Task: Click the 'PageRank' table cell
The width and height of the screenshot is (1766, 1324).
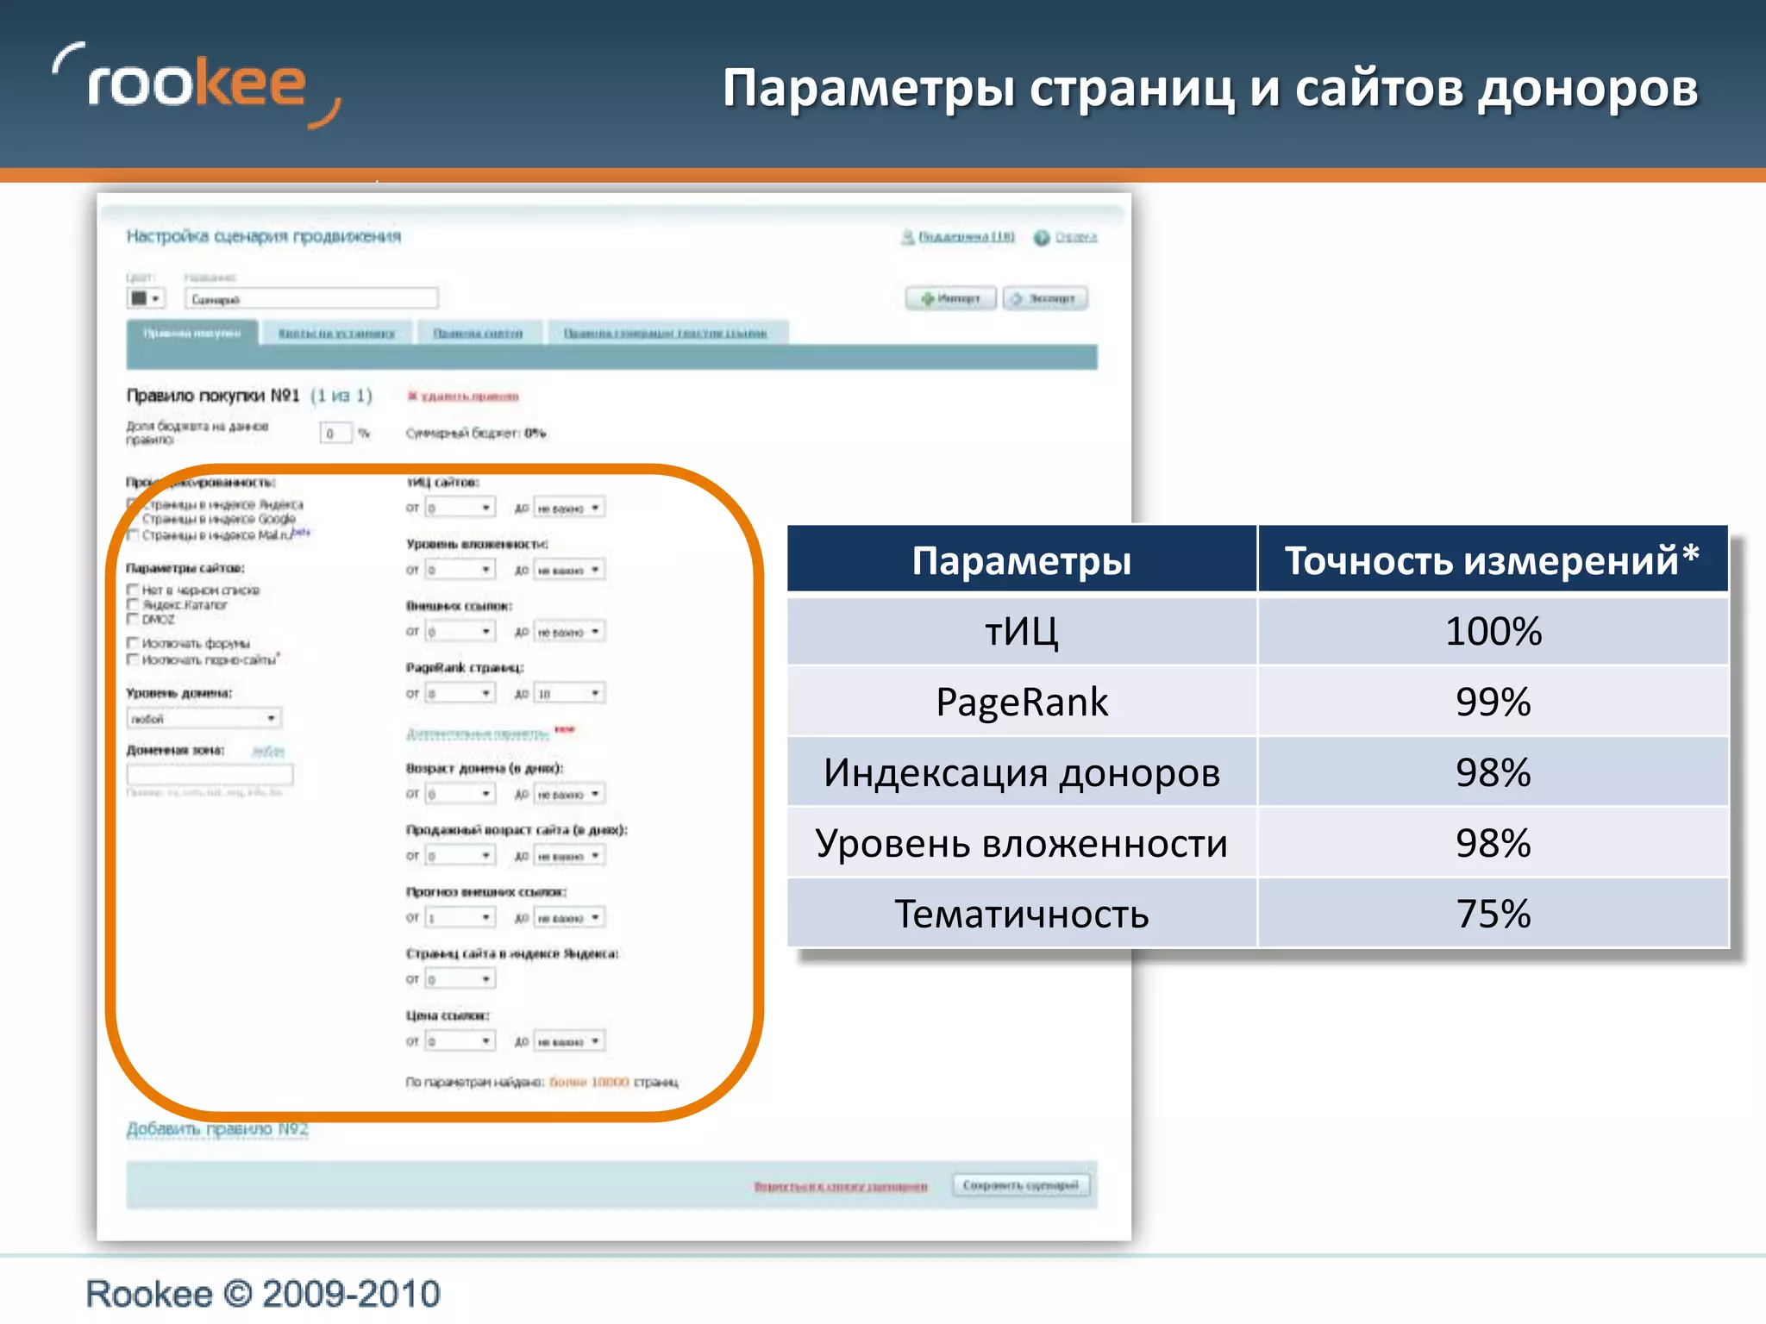Action: pyautogui.click(x=1022, y=702)
